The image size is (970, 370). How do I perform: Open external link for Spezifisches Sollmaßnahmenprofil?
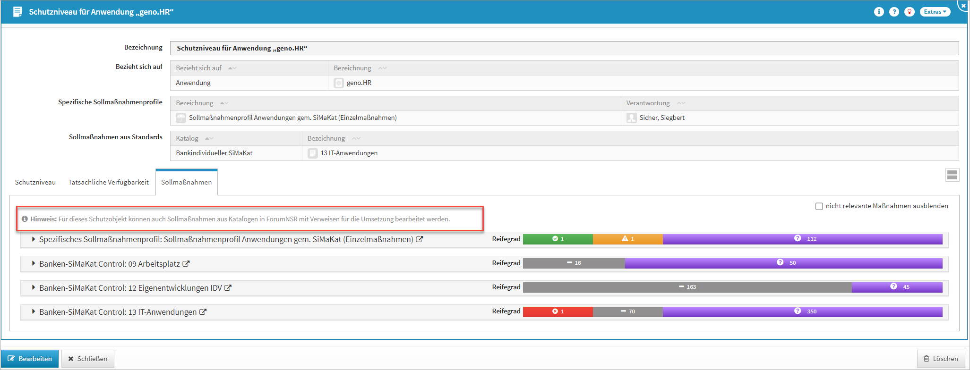(420, 239)
